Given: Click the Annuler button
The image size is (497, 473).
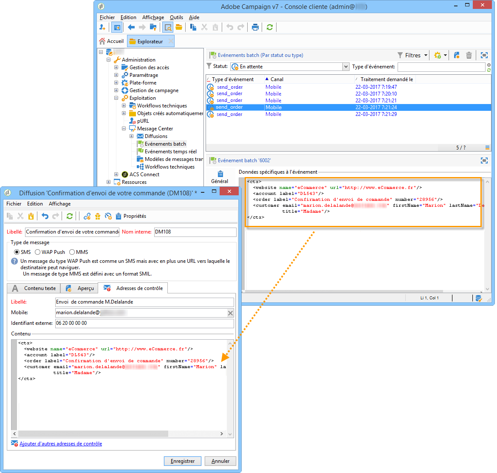Looking at the screenshot, I should click(220, 461).
